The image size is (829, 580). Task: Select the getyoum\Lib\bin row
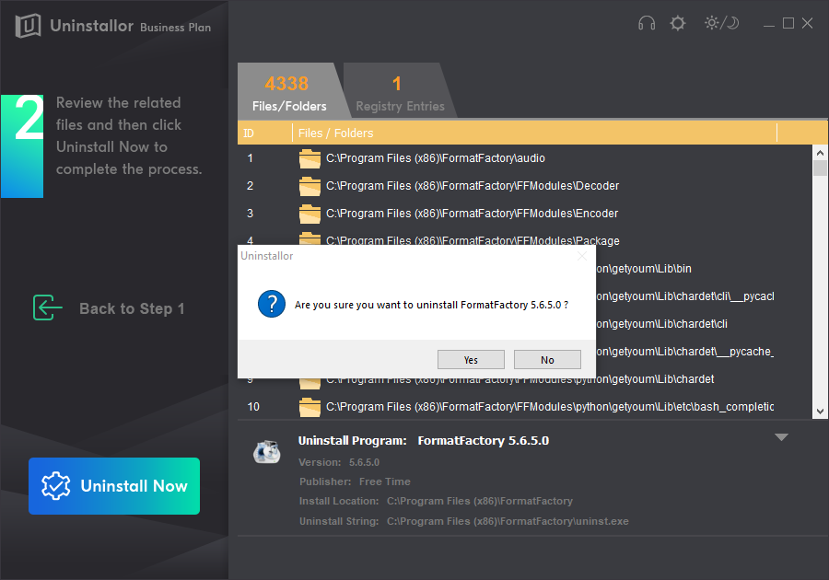click(x=703, y=269)
